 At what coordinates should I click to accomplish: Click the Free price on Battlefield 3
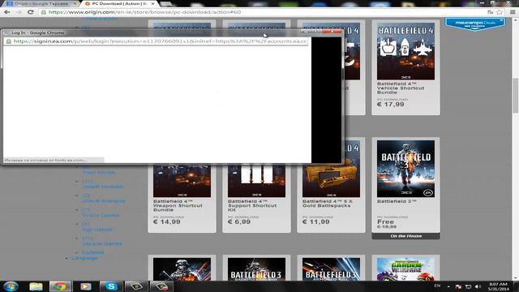point(386,221)
